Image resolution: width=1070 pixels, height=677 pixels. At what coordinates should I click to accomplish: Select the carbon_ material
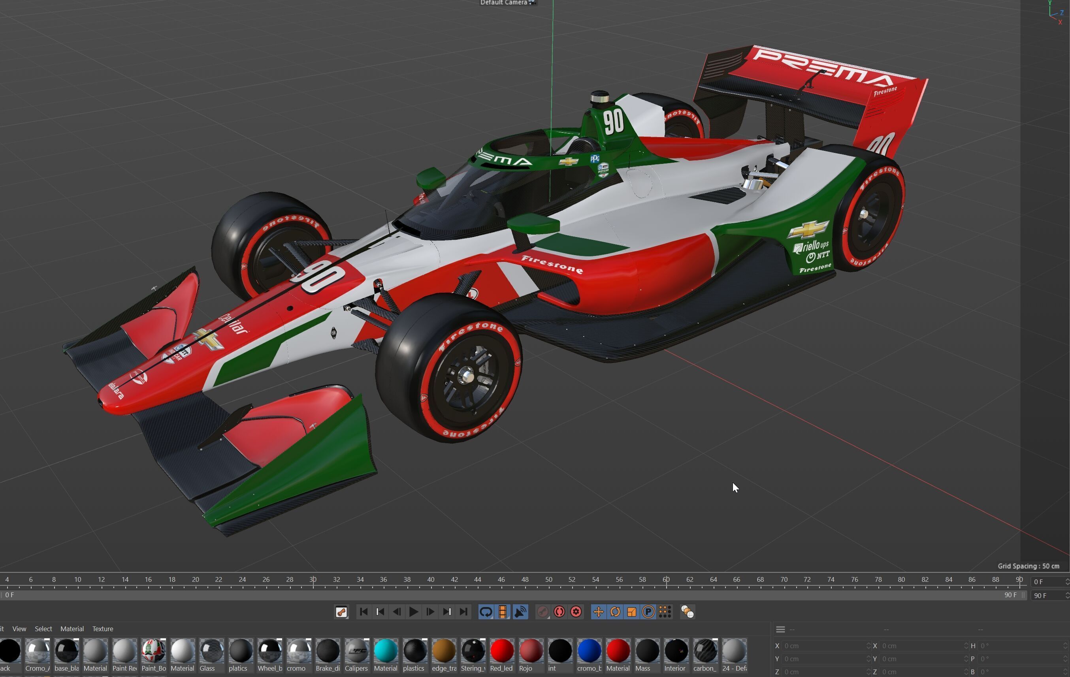[705, 651]
